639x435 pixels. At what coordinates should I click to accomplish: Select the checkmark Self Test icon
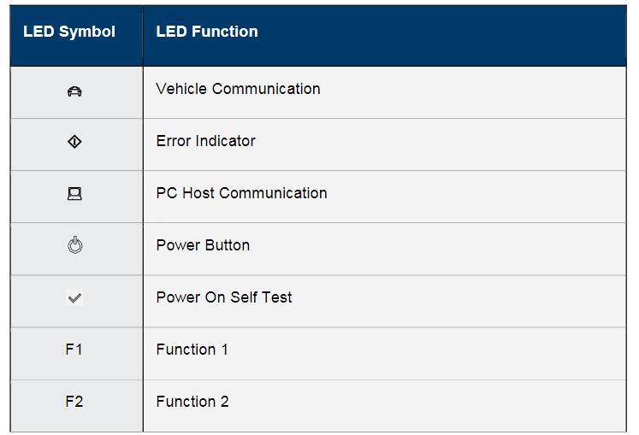[x=74, y=298]
